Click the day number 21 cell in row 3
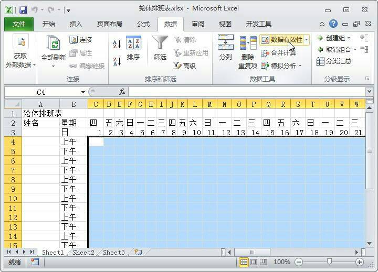Image resolution: width=378 pixels, height=272 pixels. pyautogui.click(x=358, y=133)
